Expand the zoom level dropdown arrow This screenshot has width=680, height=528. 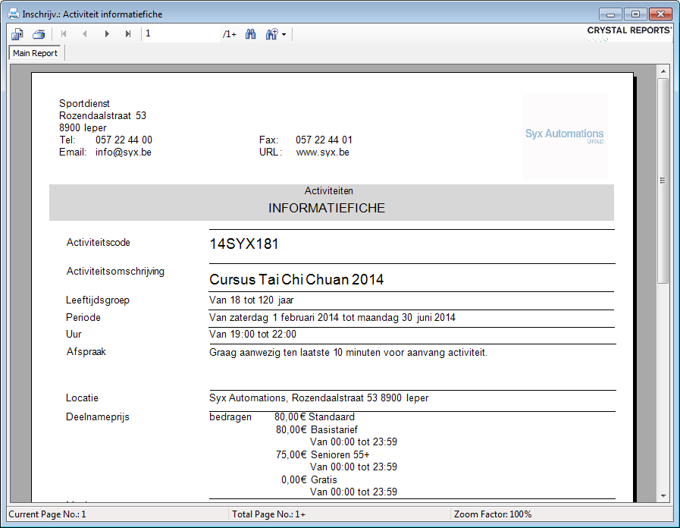(x=284, y=34)
